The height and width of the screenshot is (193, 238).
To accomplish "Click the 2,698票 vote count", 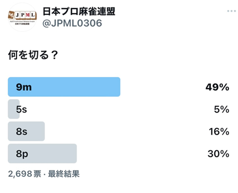I will click(25, 174).
